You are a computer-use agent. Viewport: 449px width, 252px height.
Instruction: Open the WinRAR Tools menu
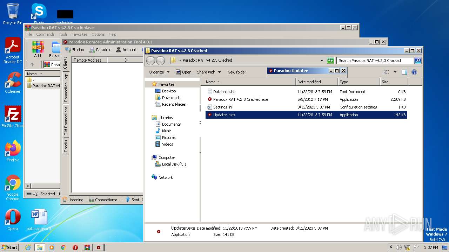[x=63, y=34]
